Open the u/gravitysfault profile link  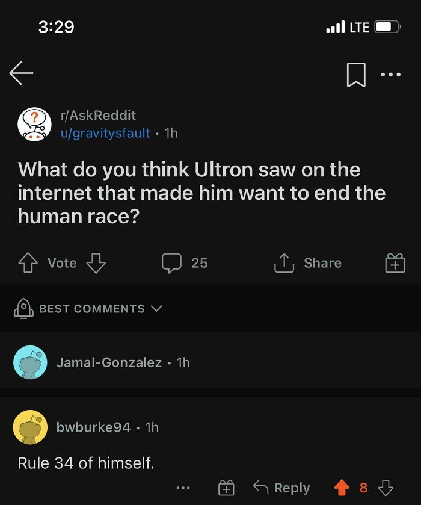106,133
